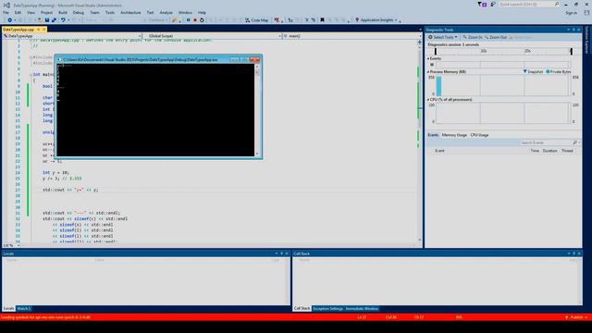Screen dimensions: 592x333
Task: Click the Save file icon in toolbar
Action: [47, 20]
